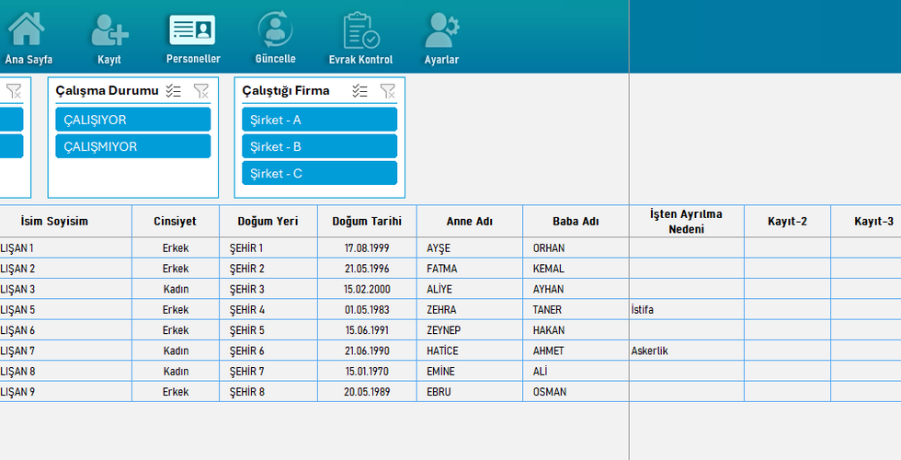
Task: Click birth date 17.08.1999
Action: [367, 247]
